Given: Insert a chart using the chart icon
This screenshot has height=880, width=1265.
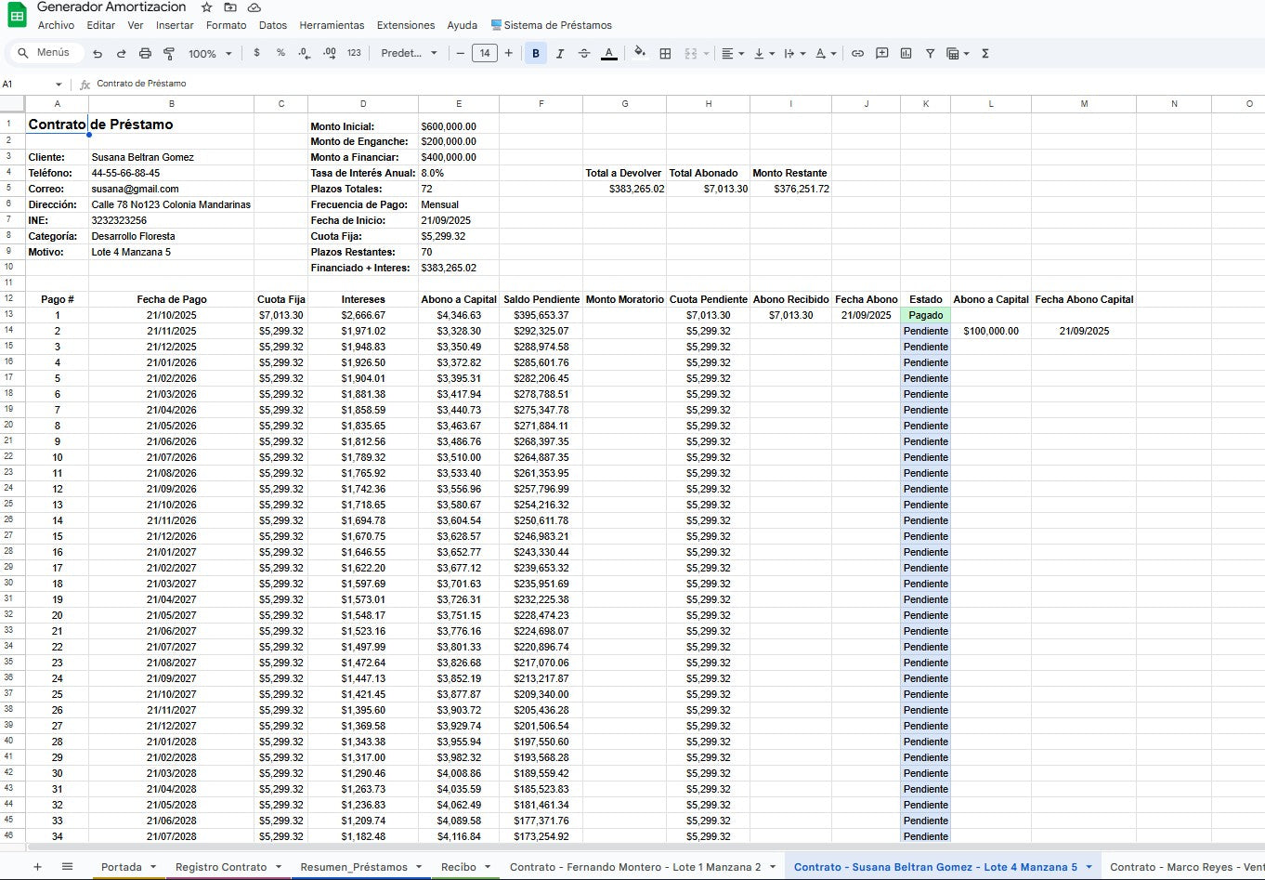Looking at the screenshot, I should pos(906,53).
